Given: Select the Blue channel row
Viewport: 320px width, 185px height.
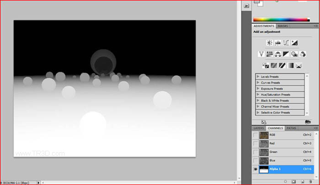Looking at the screenshot, I should pyautogui.click(x=283, y=161).
